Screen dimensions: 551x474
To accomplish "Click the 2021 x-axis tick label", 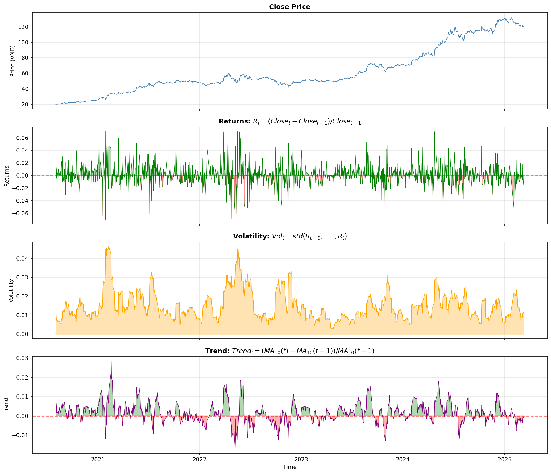I will click(x=98, y=459).
